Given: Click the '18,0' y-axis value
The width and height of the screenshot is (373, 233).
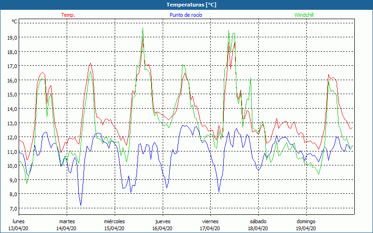Looking at the screenshot, I should click(x=12, y=52).
